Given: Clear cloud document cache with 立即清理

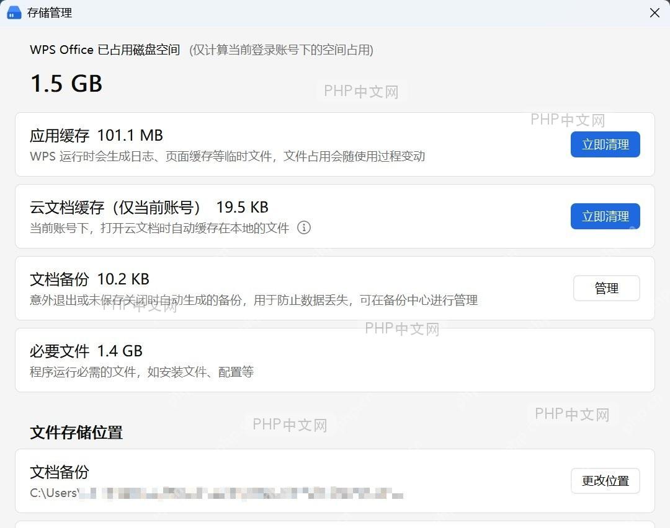Looking at the screenshot, I should (605, 216).
